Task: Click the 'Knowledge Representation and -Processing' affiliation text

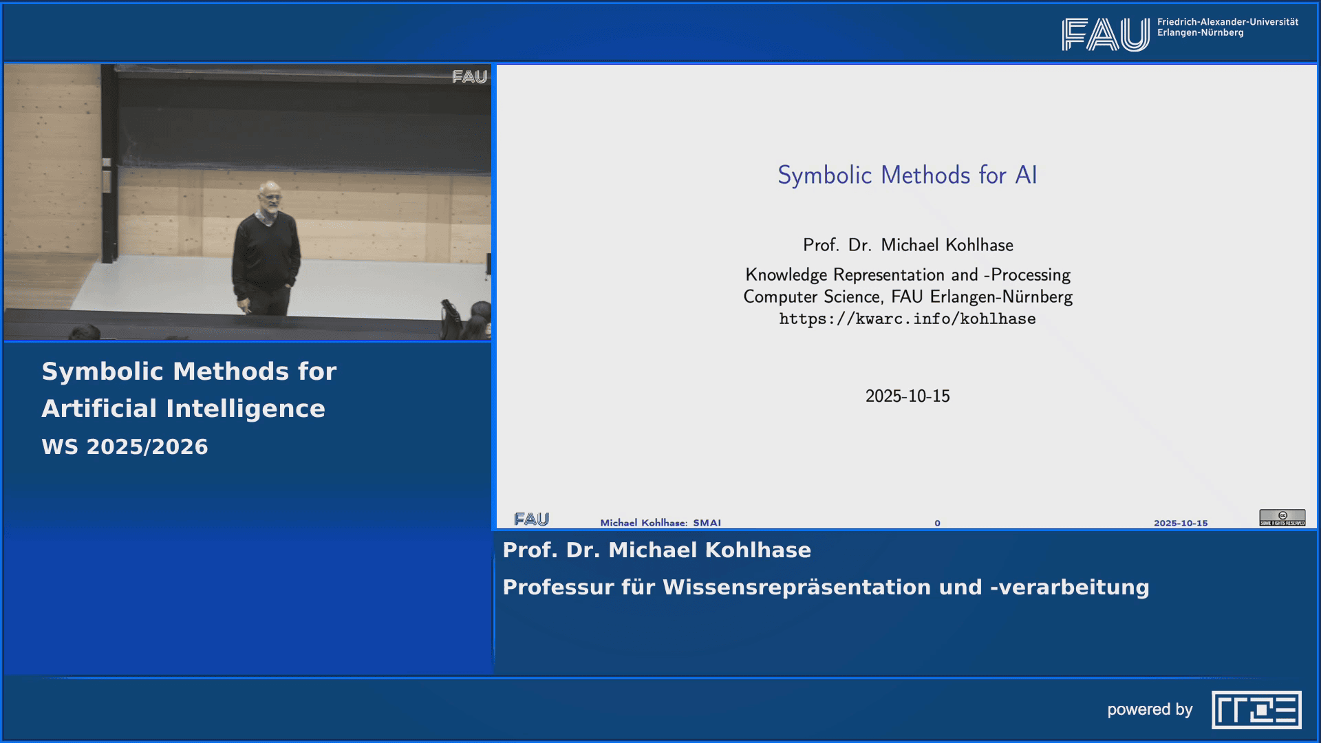Action: pos(907,274)
